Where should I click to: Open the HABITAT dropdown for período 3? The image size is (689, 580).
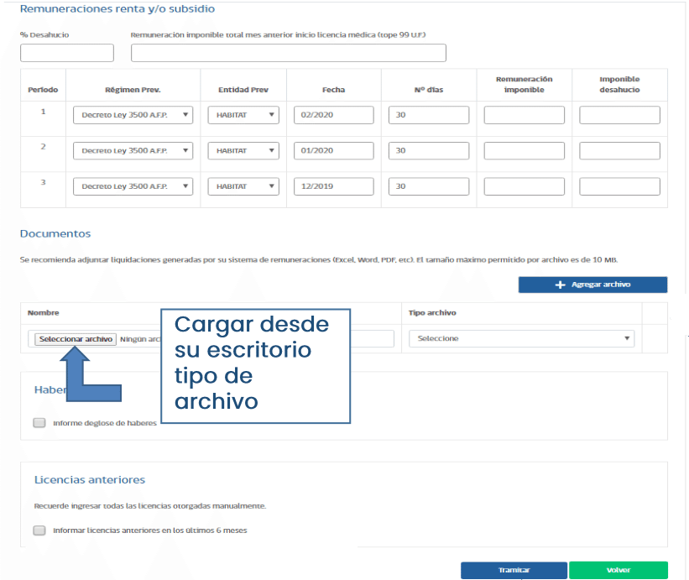click(x=243, y=186)
